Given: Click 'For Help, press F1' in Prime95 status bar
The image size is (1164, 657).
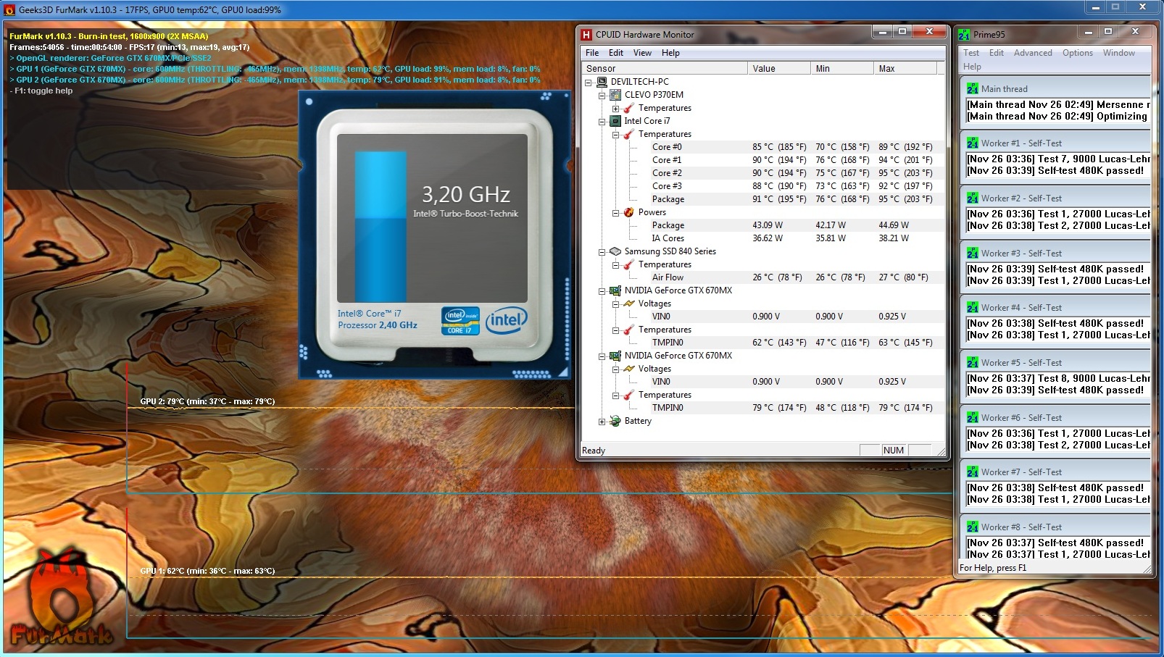Looking at the screenshot, I should pos(993,568).
